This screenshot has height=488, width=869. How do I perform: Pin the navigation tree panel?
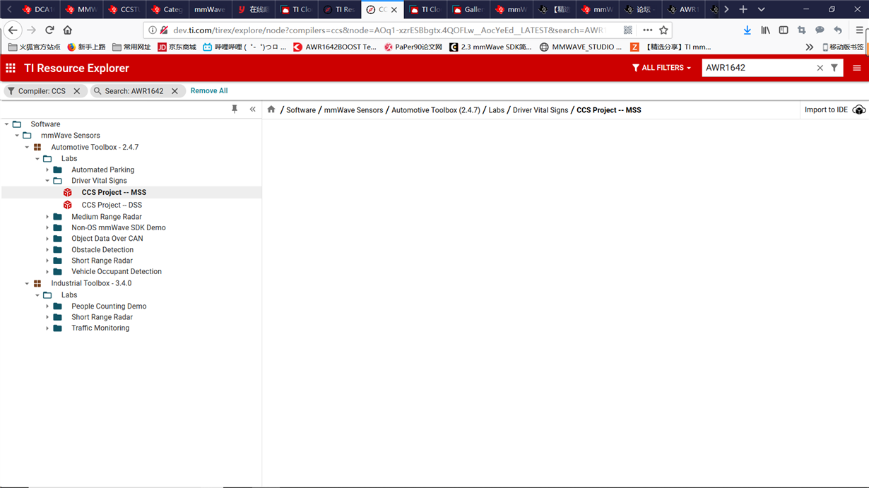235,109
